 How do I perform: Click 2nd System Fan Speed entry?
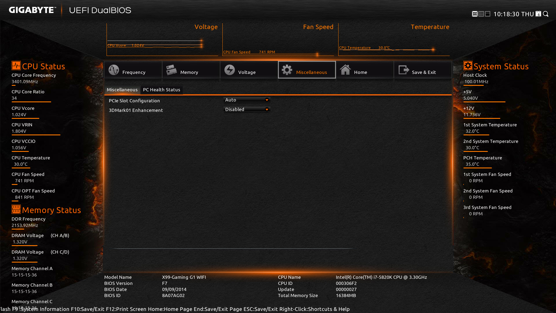click(x=488, y=194)
